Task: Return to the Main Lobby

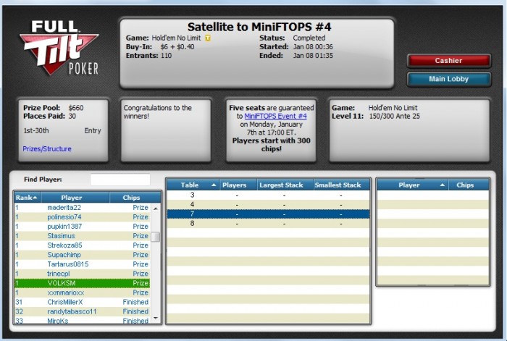Action: [449, 79]
